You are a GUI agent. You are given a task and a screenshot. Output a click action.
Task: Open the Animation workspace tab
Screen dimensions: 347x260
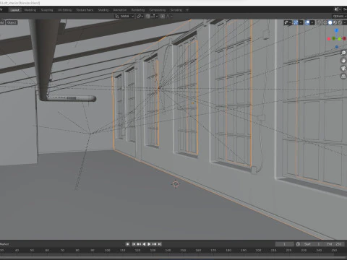(x=120, y=10)
